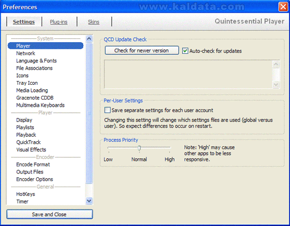Click the sidebar scroll down arrow
The width and height of the screenshot is (290, 226).
pyautogui.click(x=89, y=201)
